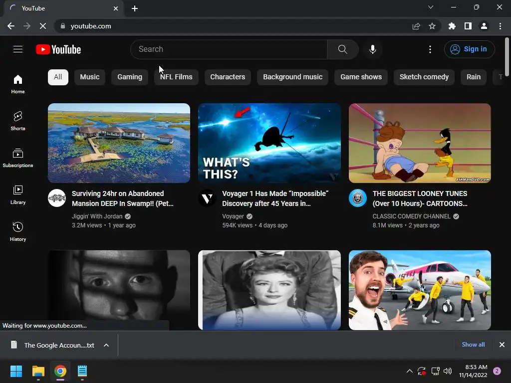The image size is (511, 383).
Task: Open Shorts in sidebar
Action: (18, 121)
